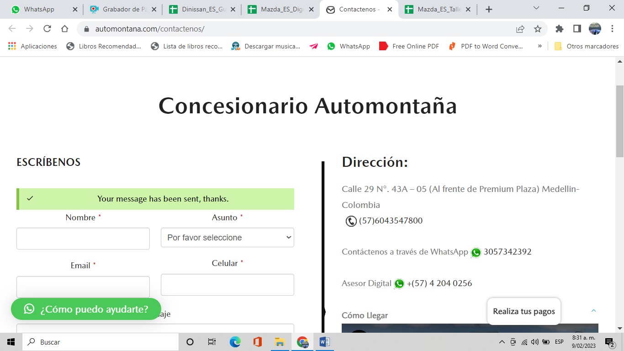Open the Chrome tab search chevron
Screen dimensions: 624x351
click(536, 8)
